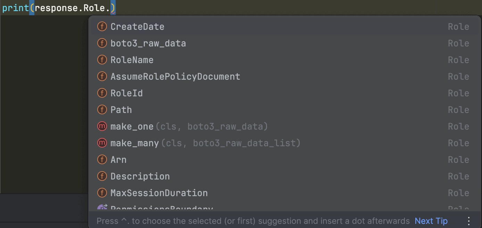The width and height of the screenshot is (482, 228).
Task: Click the field icon beside CreateDate
Action: (x=102, y=27)
